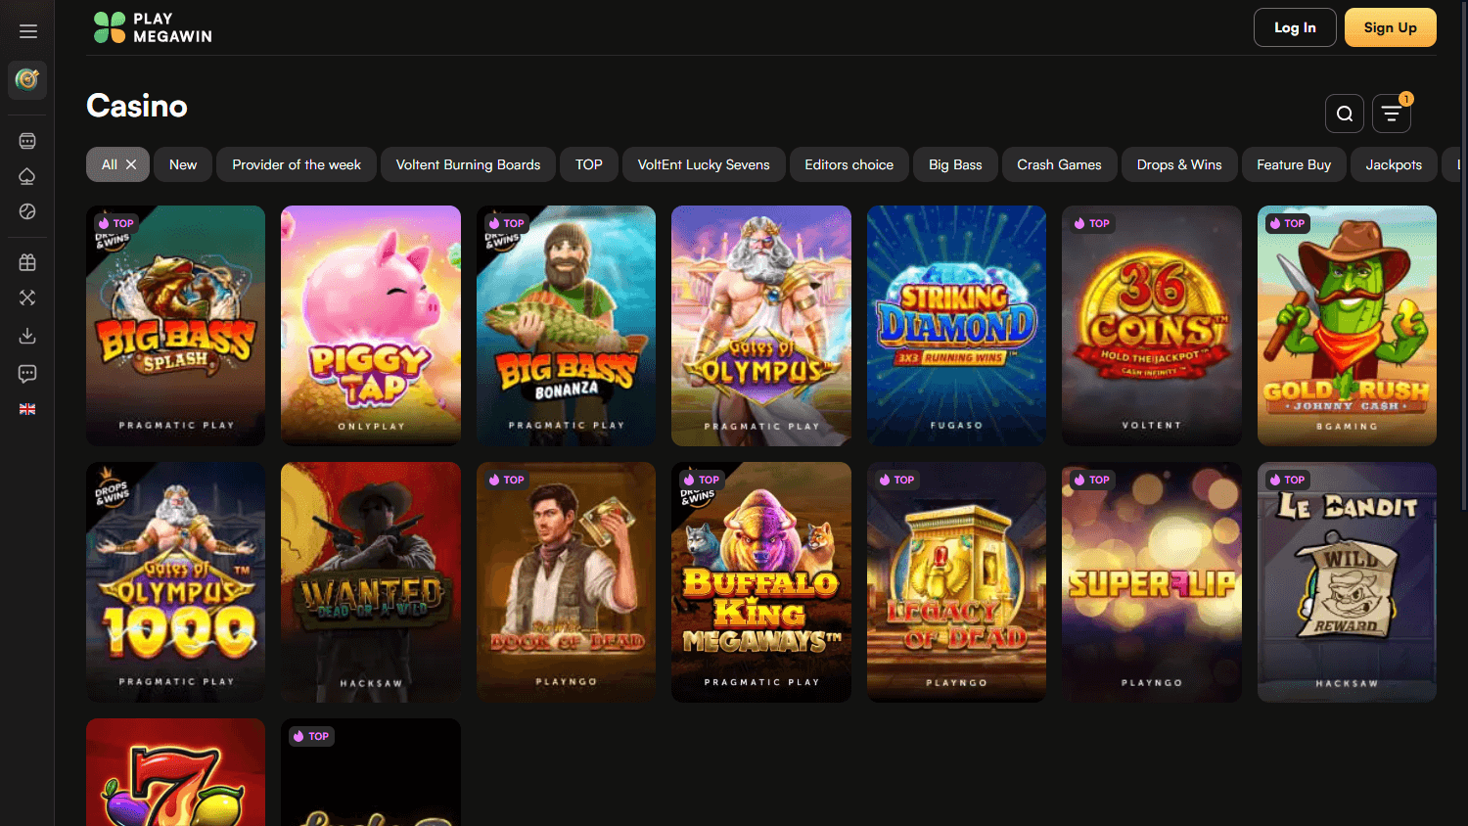Image resolution: width=1468 pixels, height=826 pixels.
Task: Select the slot machine icon in the sidebar
Action: [x=27, y=140]
